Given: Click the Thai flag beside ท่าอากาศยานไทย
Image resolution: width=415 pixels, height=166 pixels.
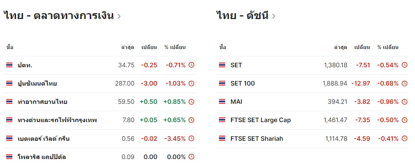Looking at the screenshot, I should pos(9,102).
